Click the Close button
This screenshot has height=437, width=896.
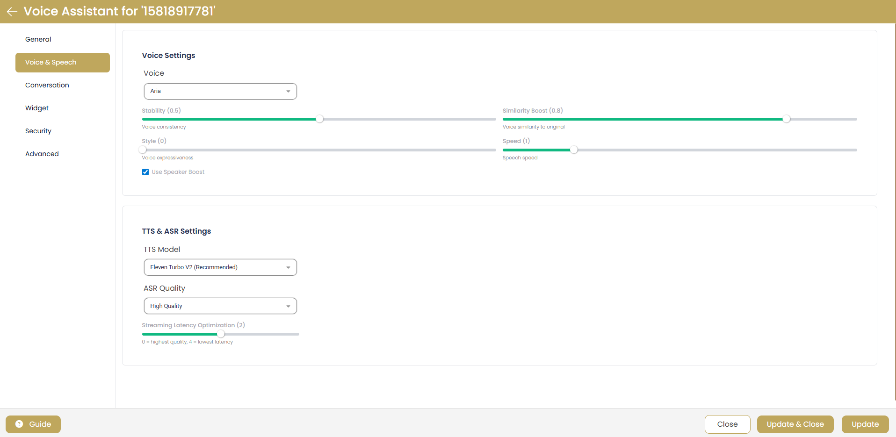[x=727, y=424]
